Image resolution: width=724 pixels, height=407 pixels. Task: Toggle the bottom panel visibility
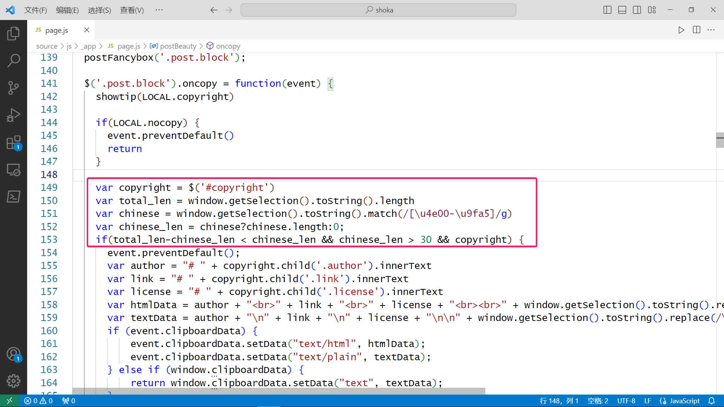(x=622, y=10)
